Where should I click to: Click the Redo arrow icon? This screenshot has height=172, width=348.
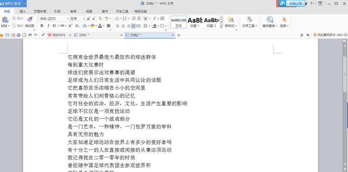click(36, 35)
